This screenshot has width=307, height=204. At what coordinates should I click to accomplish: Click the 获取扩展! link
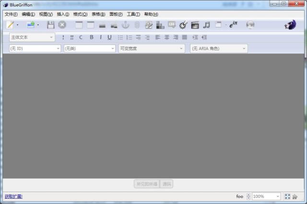coord(13,196)
